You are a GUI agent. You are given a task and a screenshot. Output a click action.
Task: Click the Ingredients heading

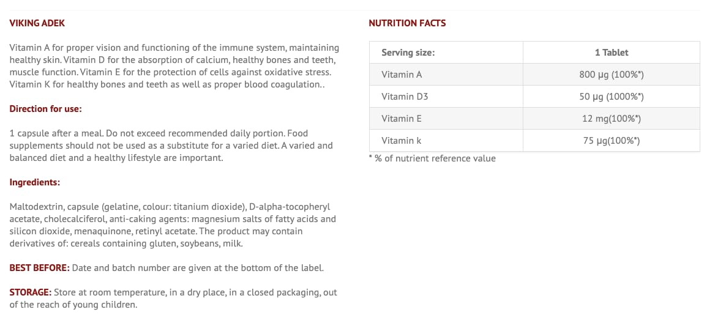click(x=34, y=182)
